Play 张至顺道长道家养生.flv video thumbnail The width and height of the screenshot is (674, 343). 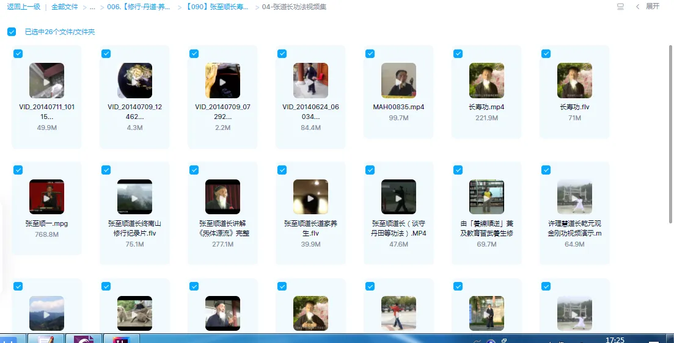pyautogui.click(x=310, y=197)
